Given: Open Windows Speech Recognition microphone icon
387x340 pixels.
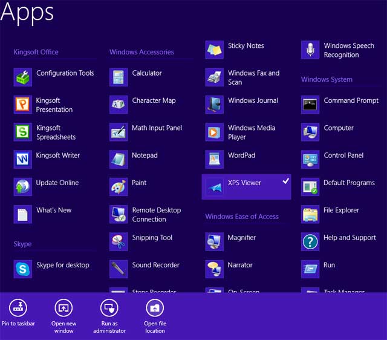Looking at the screenshot, I should (x=310, y=50).
